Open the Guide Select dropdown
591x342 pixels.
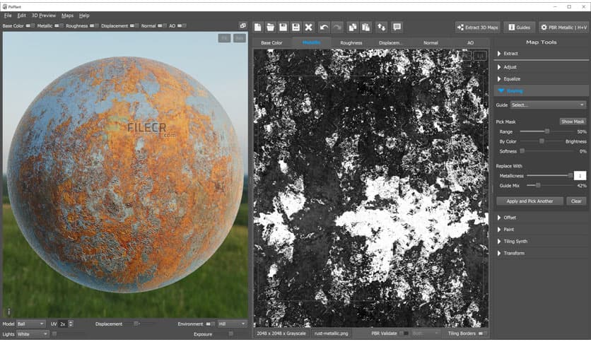click(x=548, y=105)
